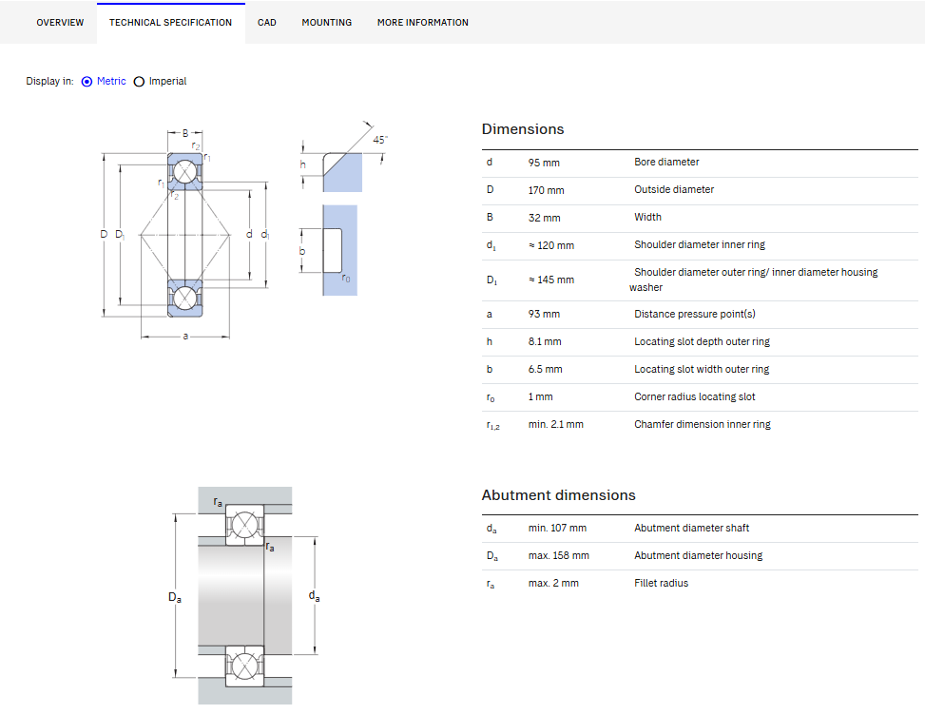Click the Abutment dimensions heading
Screen dimensions: 925x714
558,495
